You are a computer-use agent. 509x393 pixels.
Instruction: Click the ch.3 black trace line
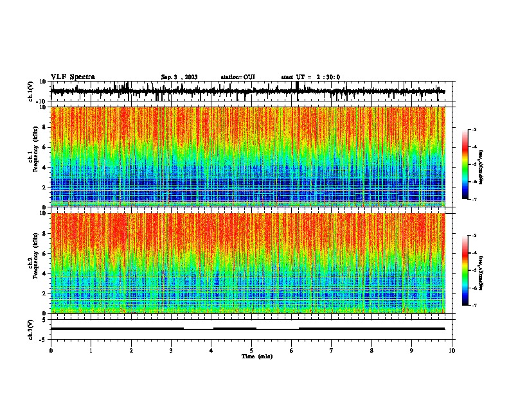tap(247, 329)
